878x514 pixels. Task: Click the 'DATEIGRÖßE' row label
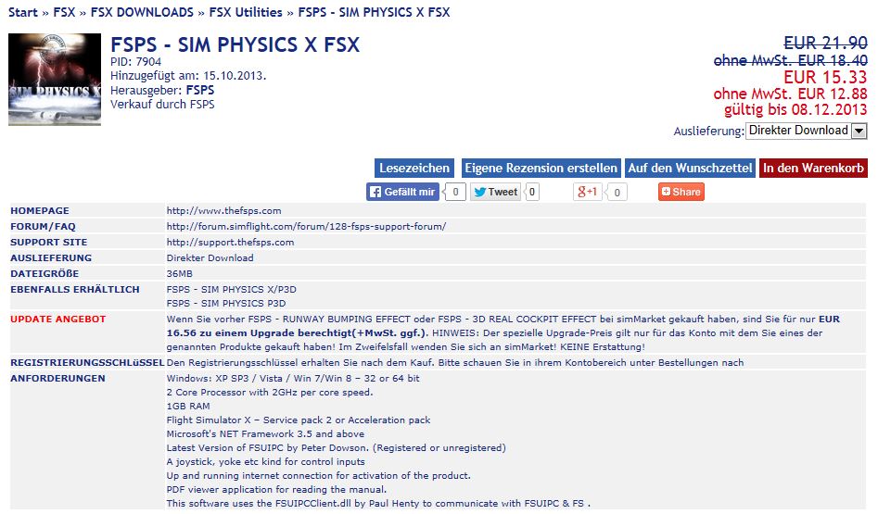(x=45, y=273)
